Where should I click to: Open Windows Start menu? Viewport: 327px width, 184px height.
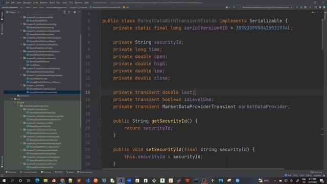[4, 180]
